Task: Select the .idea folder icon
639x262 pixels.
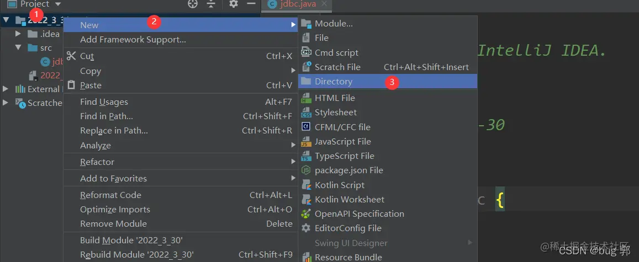Action: pos(33,34)
